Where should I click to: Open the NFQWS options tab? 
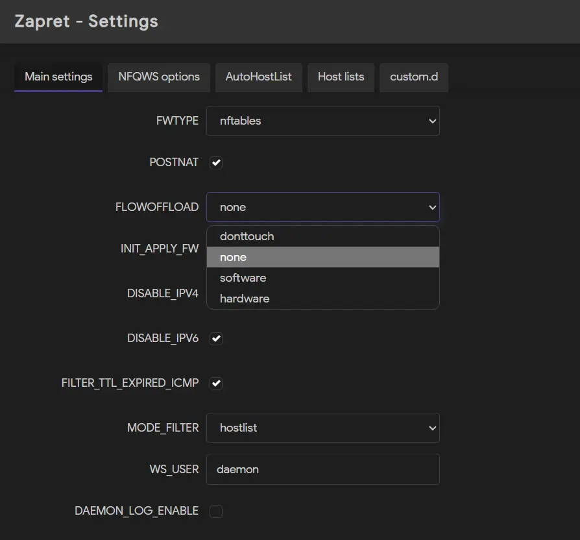[159, 77]
